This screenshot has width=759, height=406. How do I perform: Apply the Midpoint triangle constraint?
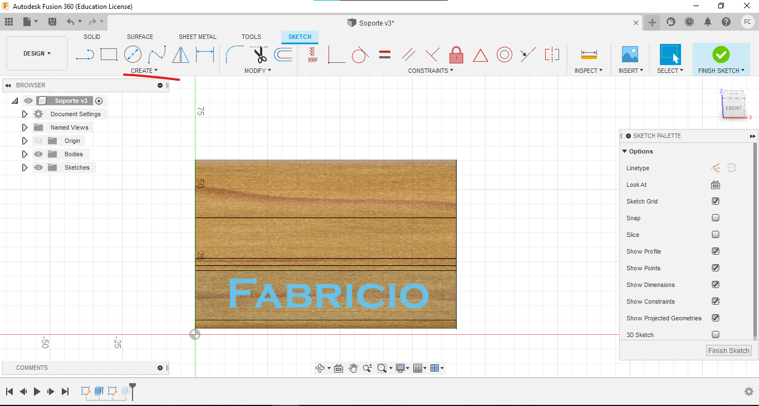pos(481,55)
